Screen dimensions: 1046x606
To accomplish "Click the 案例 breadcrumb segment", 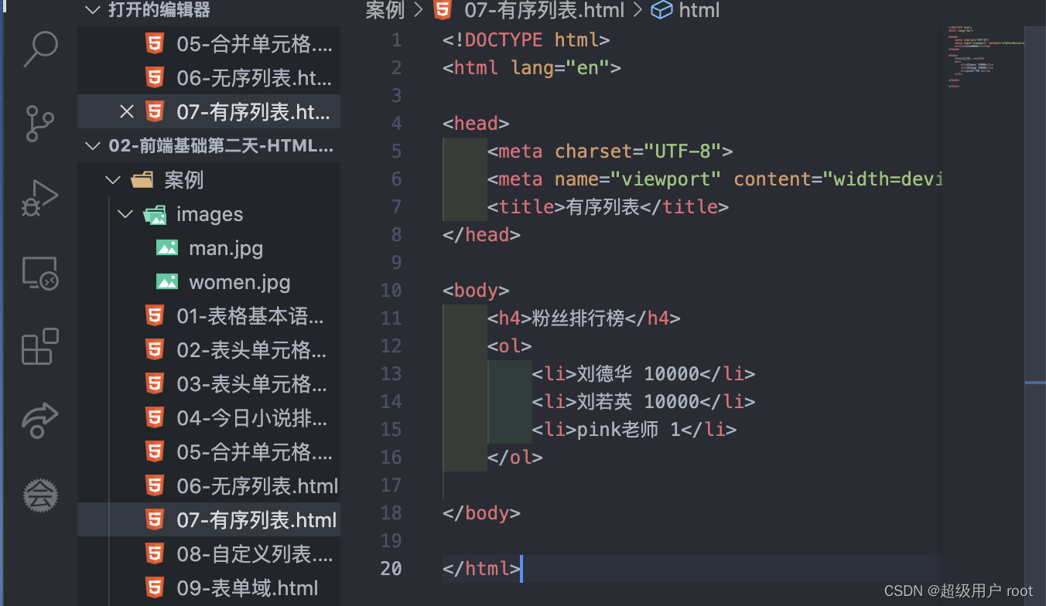I will [385, 10].
